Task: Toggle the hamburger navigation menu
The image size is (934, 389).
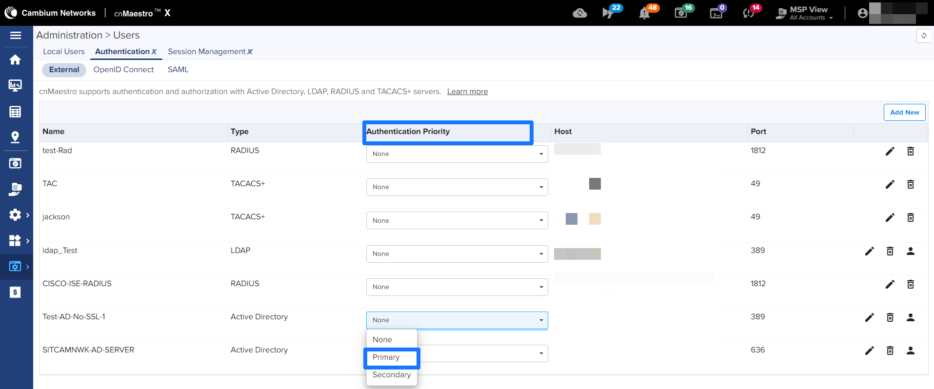Action: 16,35
